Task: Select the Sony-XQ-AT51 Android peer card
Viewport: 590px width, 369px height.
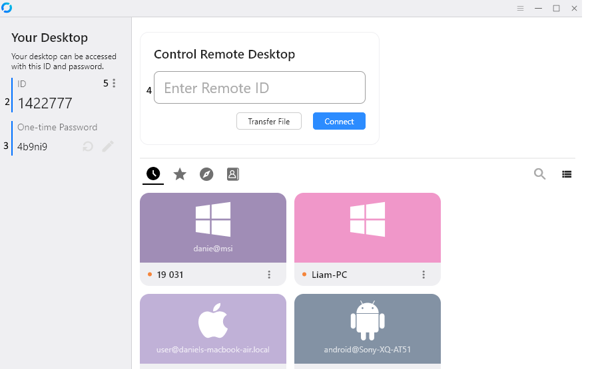Action: [x=368, y=328]
